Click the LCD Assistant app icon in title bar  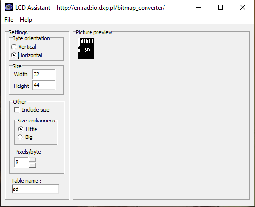click(x=9, y=8)
